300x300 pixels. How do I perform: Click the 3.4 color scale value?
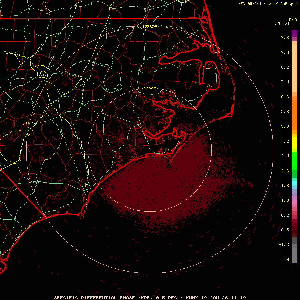click(285, 156)
